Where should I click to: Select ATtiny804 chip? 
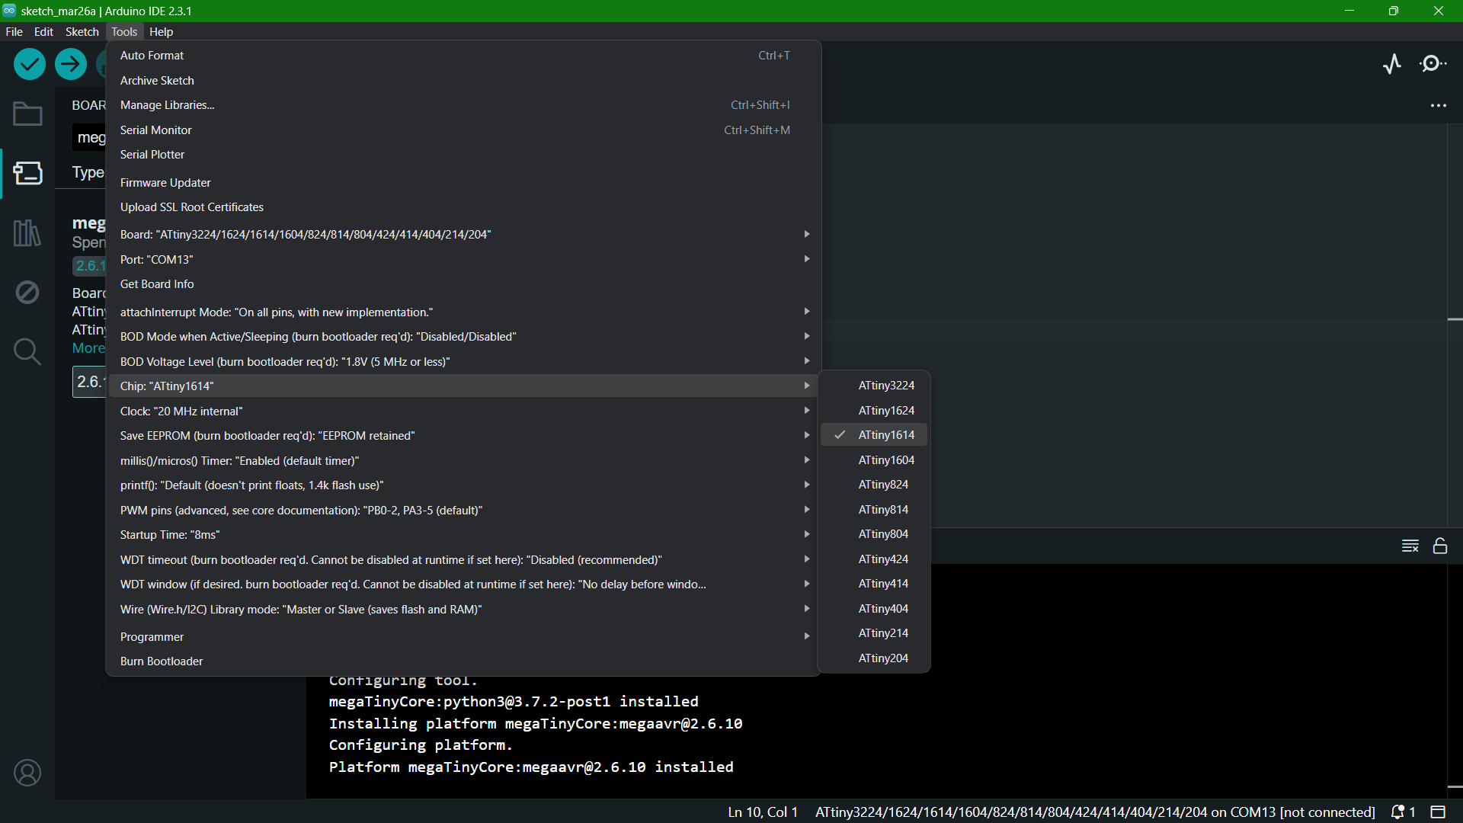click(x=874, y=534)
